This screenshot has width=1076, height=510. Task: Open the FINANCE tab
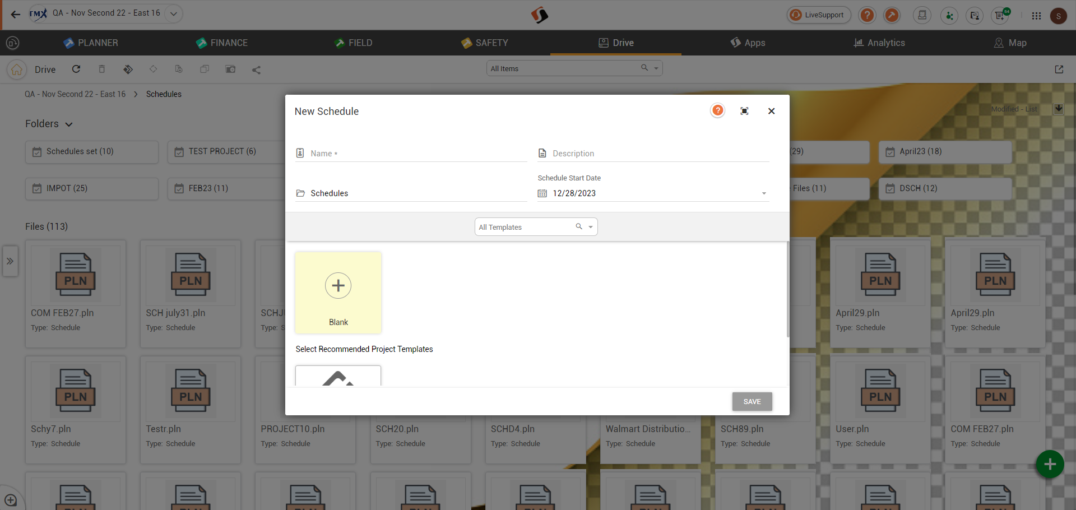(x=222, y=43)
